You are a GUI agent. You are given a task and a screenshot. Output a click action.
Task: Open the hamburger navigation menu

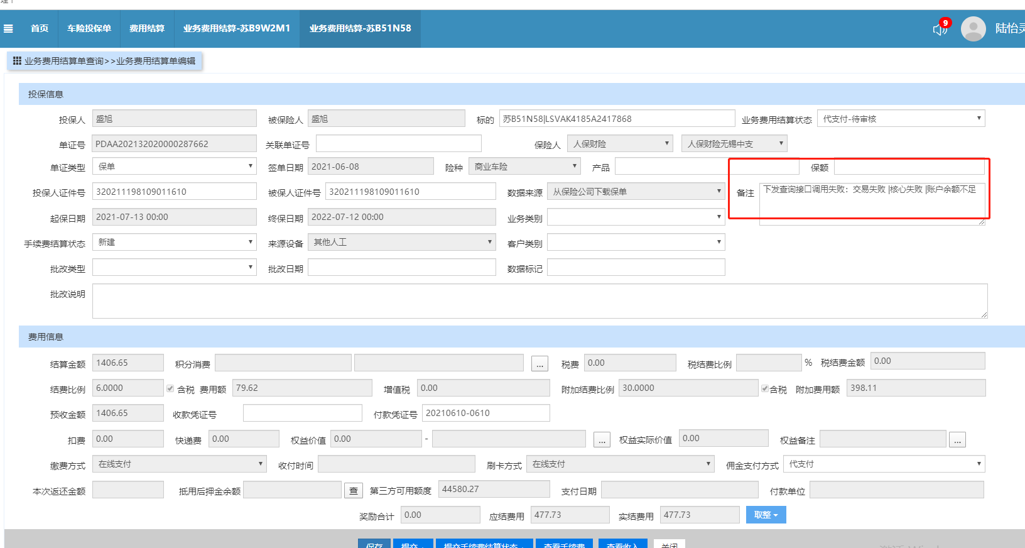[x=8, y=28]
